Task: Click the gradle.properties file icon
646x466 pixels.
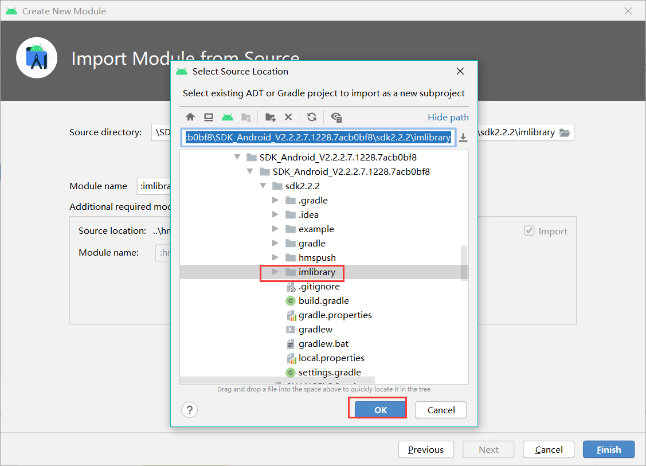Action: pos(291,315)
